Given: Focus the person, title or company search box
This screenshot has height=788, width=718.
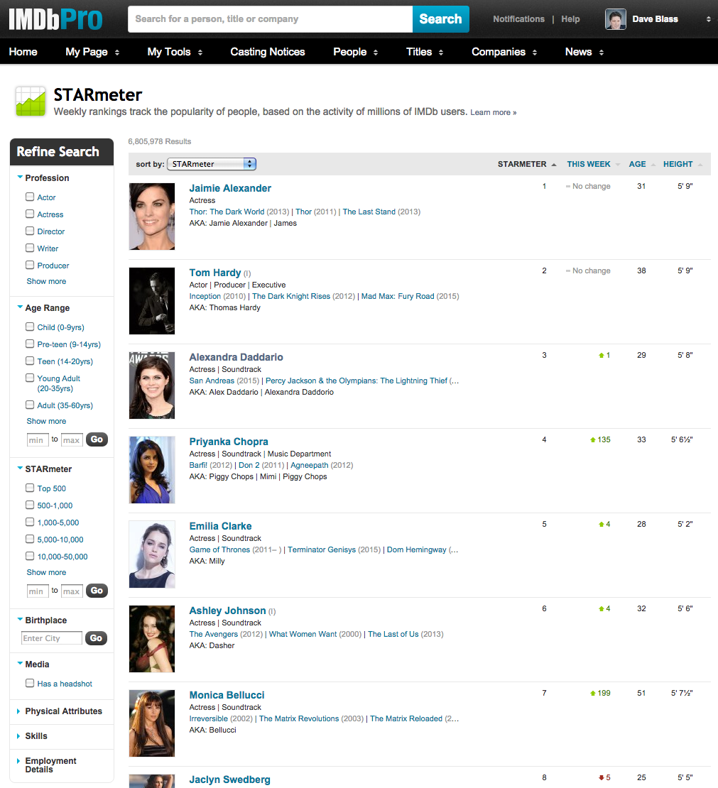Looking at the screenshot, I should [x=271, y=19].
